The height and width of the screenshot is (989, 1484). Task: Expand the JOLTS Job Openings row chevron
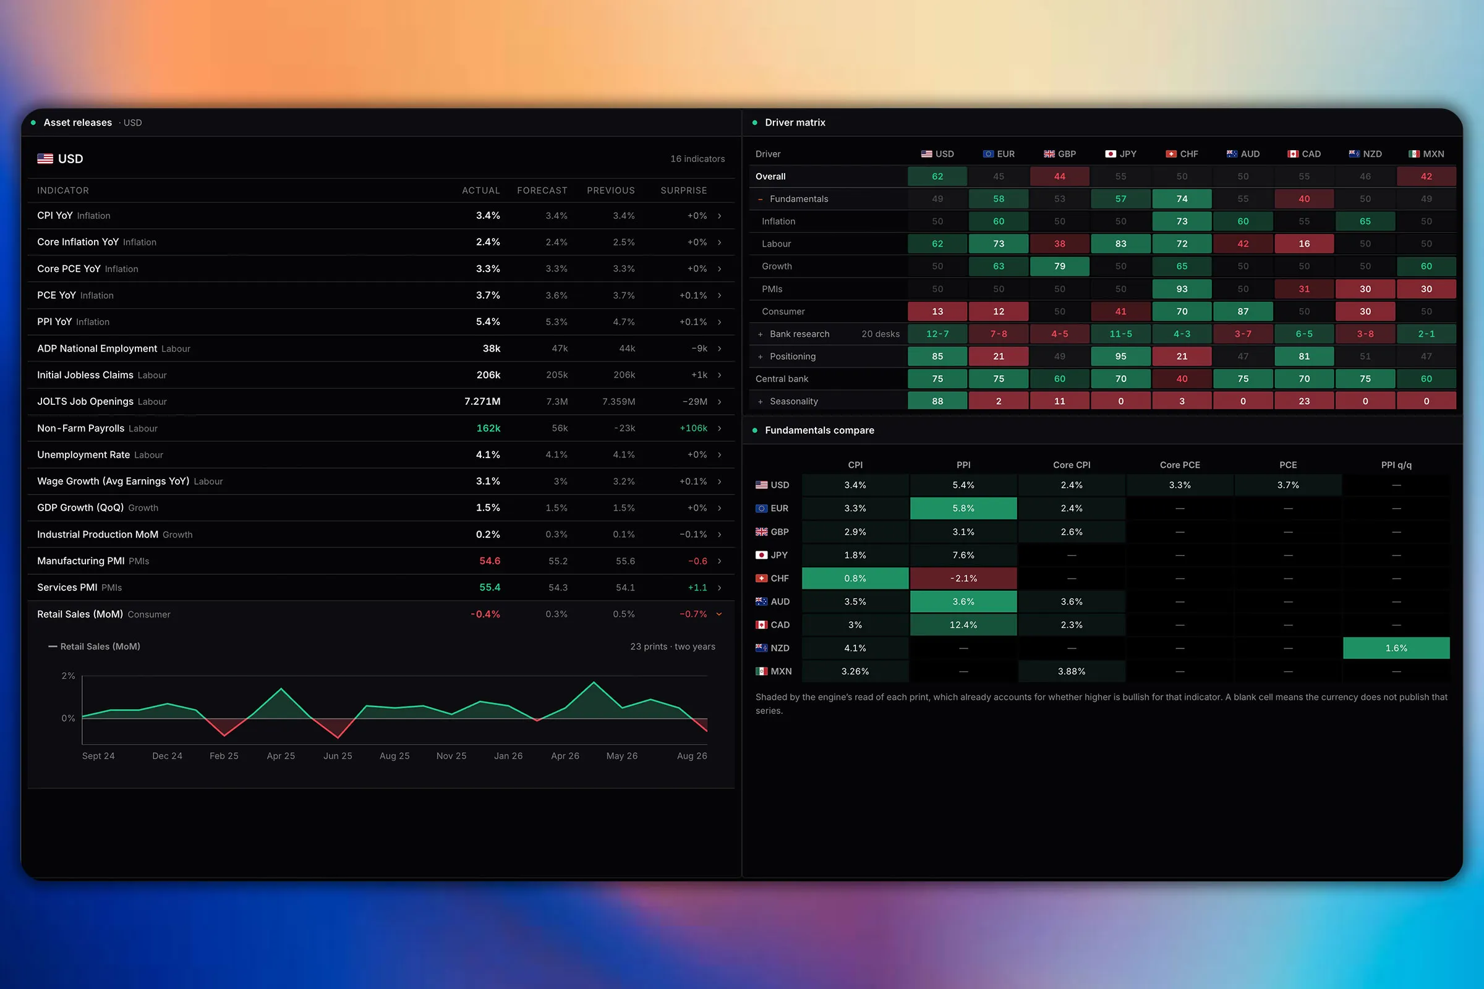(719, 402)
